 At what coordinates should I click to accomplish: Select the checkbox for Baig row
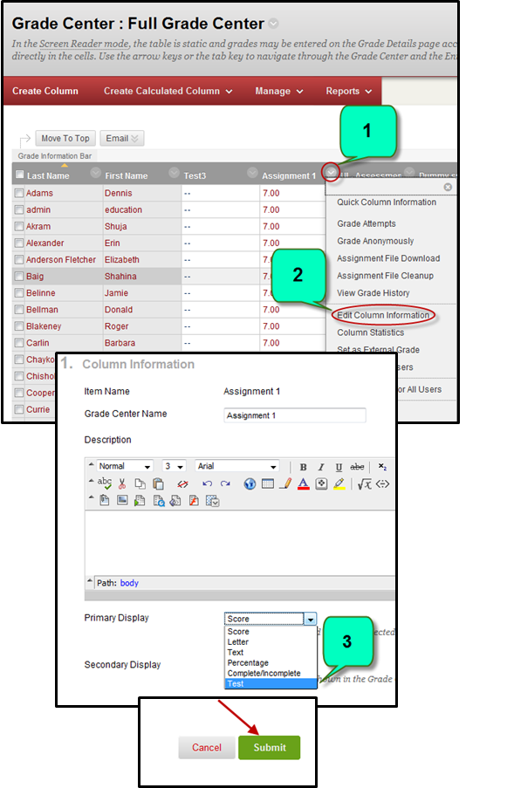tap(19, 277)
